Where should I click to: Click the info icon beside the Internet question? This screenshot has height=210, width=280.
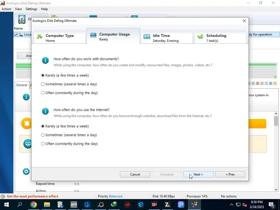pos(45,111)
